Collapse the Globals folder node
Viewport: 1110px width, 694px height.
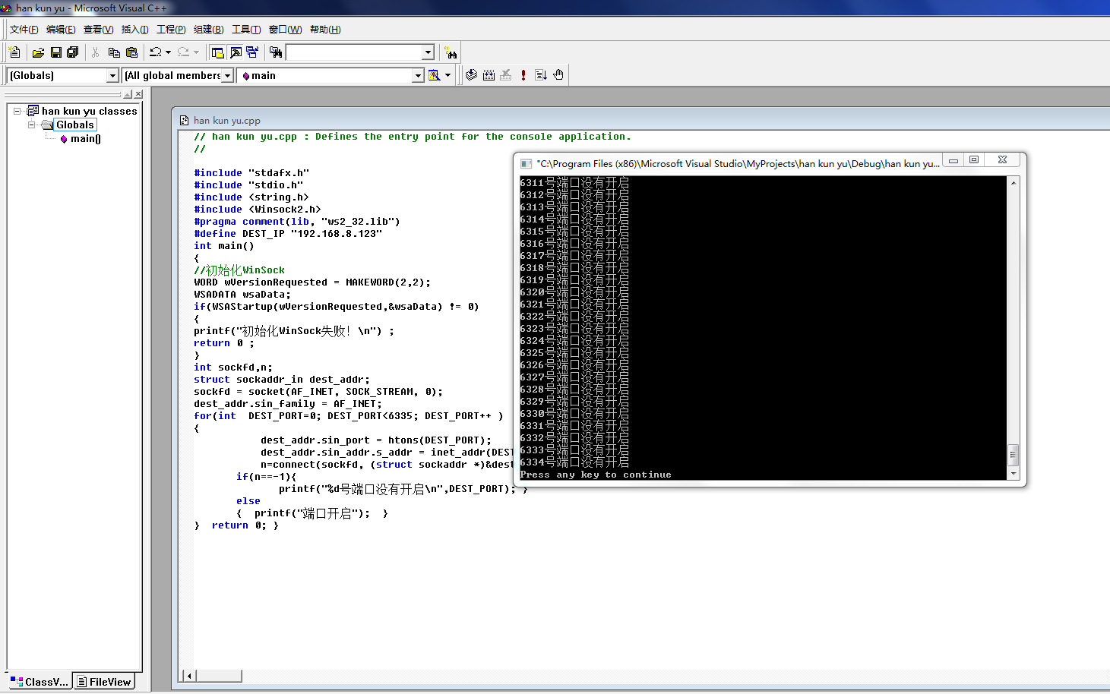pyautogui.click(x=32, y=125)
